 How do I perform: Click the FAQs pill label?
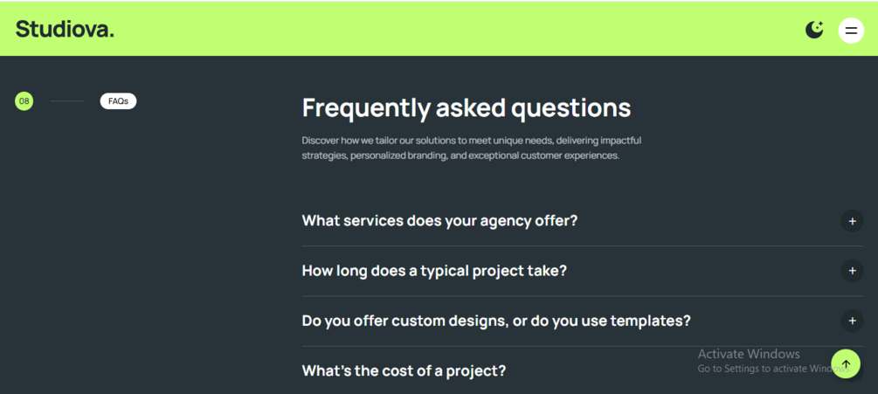(x=118, y=101)
